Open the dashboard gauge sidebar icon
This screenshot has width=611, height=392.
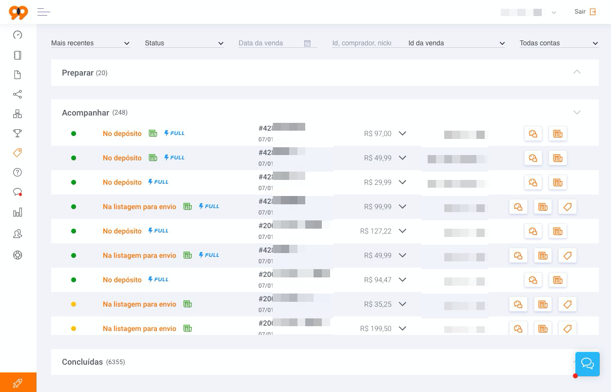coord(18,35)
